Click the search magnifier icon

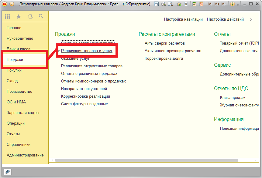41,16
